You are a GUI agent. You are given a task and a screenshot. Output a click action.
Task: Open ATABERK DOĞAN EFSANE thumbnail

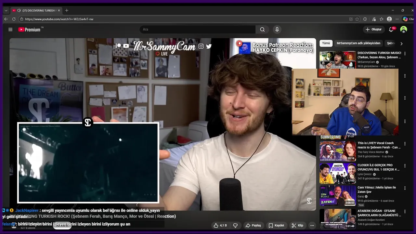(338, 219)
